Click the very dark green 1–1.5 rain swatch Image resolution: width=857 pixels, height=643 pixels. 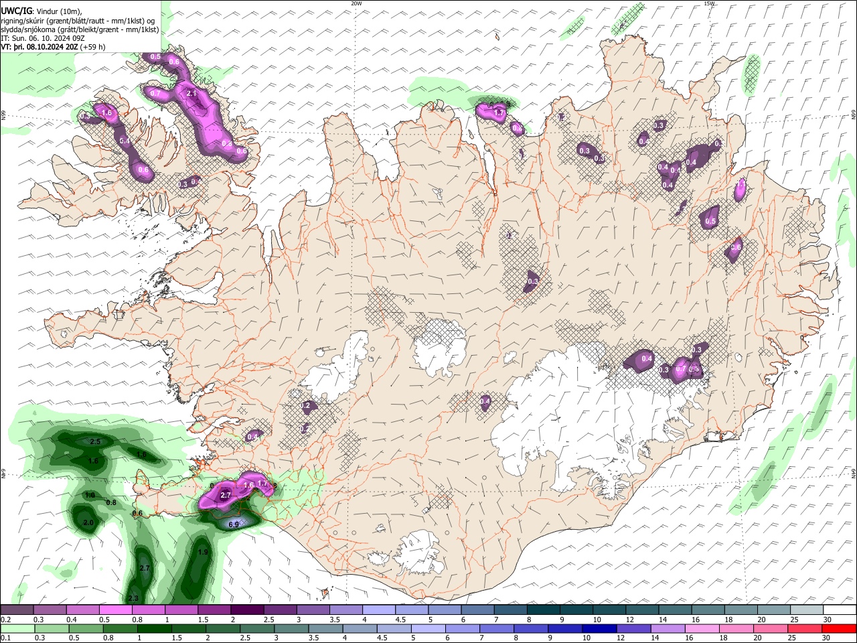pyautogui.click(x=153, y=628)
